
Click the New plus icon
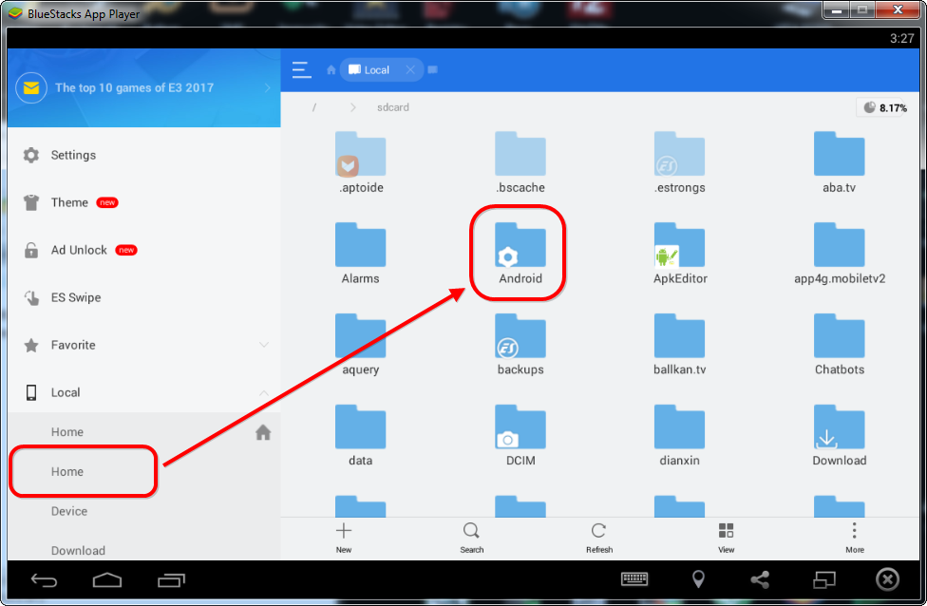pos(344,532)
